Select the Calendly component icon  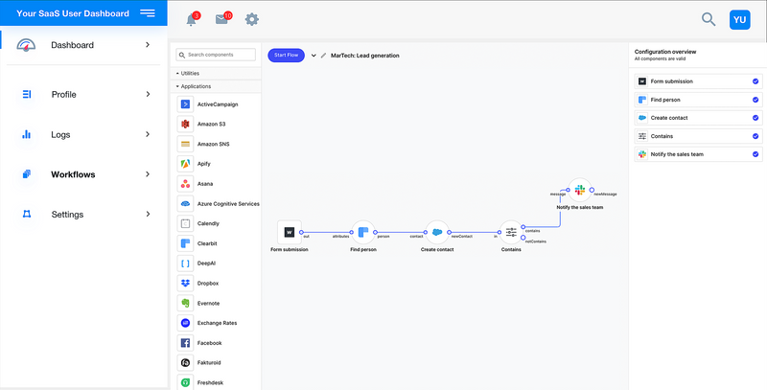pos(185,223)
